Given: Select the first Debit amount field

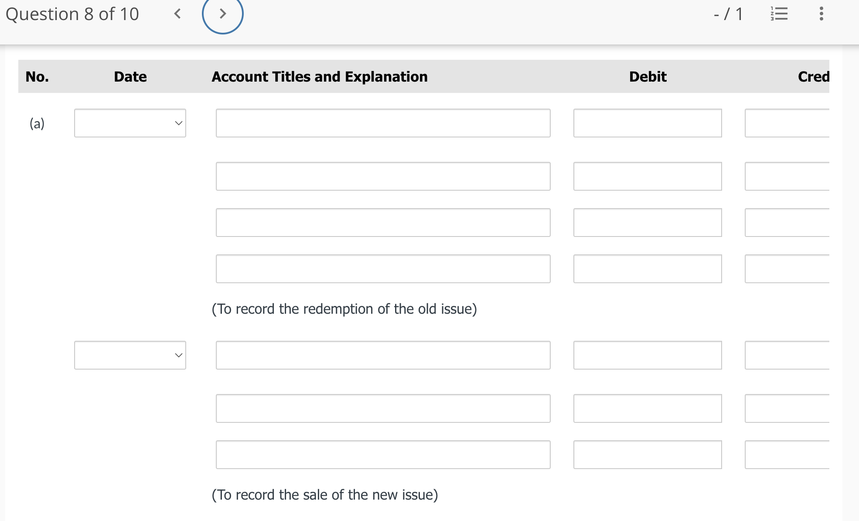Looking at the screenshot, I should click(647, 123).
